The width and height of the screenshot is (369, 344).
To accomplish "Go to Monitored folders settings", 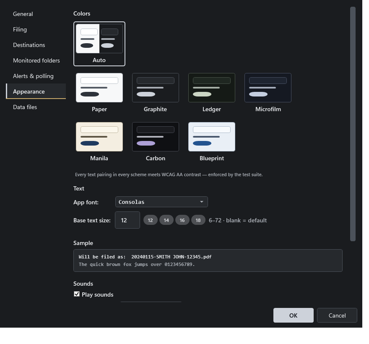I will [x=36, y=60].
